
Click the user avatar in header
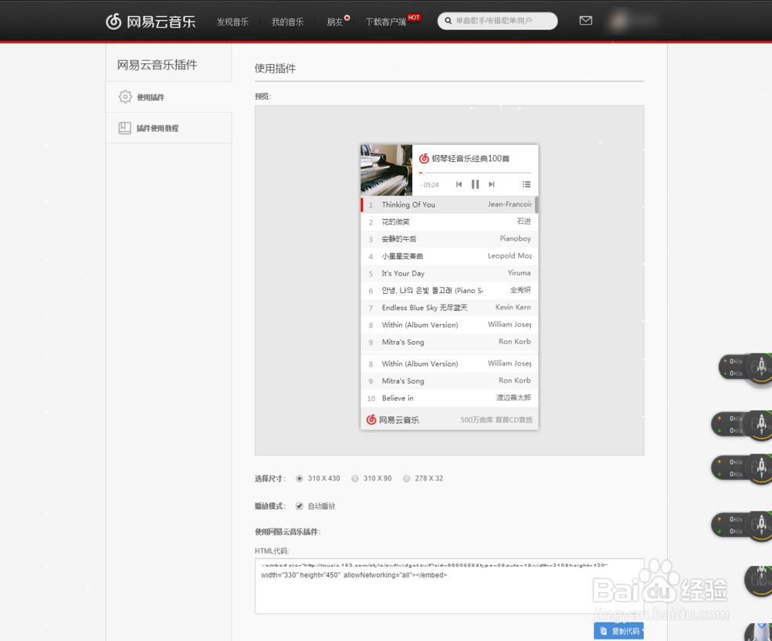[618, 21]
